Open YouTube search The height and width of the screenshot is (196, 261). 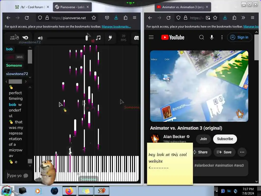pos(201,37)
